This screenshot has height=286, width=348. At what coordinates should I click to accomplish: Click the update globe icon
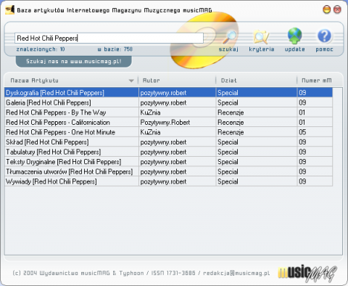click(294, 36)
